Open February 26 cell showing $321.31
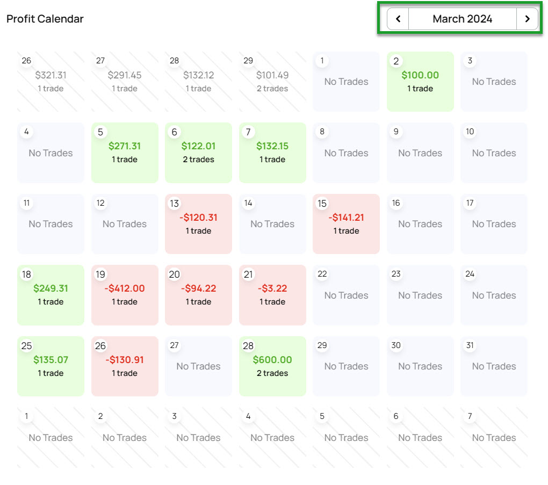 [x=51, y=82]
